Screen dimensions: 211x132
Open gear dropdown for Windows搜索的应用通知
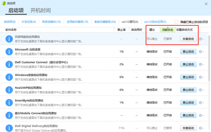tap(201, 77)
